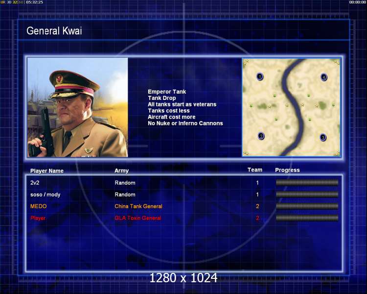Click start position marker 2 on minimap

click(x=261, y=136)
